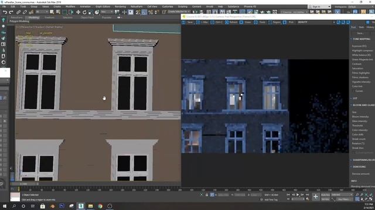Activate the Unlink Selection tool
The height and width of the screenshot is (210, 375).
coord(25,12)
